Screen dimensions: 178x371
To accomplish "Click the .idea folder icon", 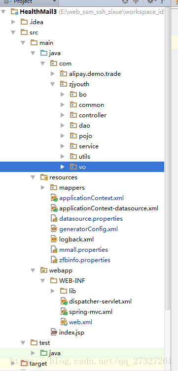I will [24, 22].
